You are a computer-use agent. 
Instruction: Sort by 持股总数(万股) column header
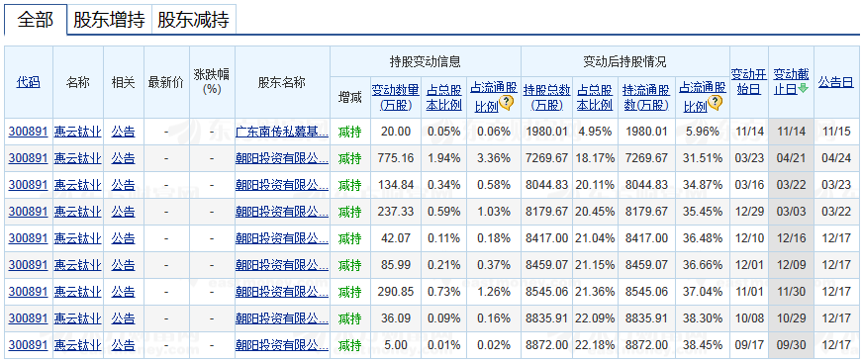pyautogui.click(x=546, y=96)
